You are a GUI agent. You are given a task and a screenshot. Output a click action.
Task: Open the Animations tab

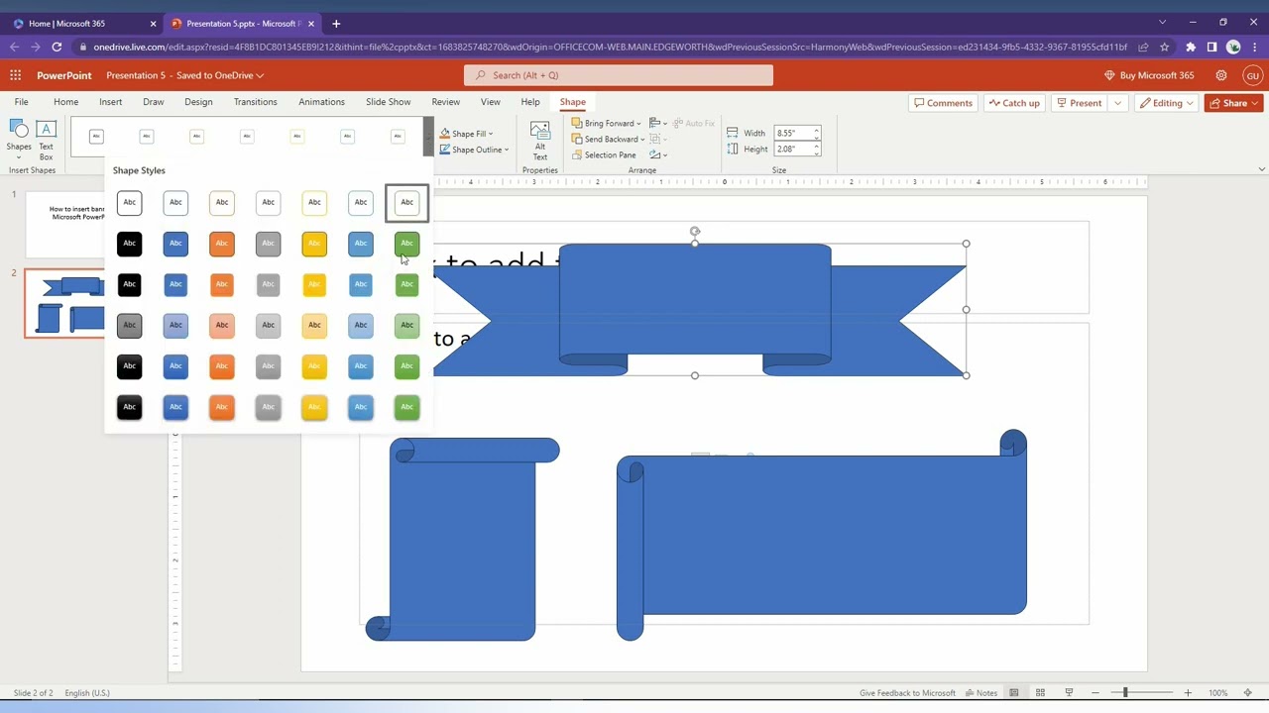321,102
